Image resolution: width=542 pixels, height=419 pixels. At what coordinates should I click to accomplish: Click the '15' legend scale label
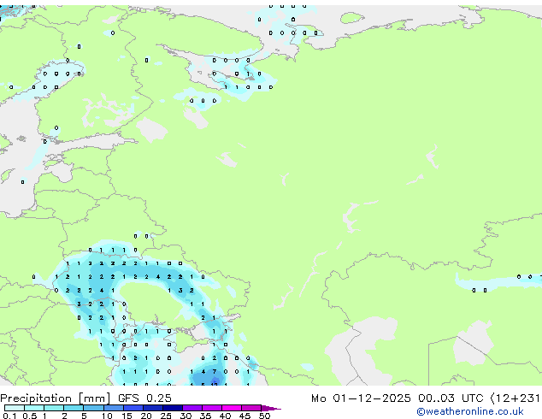click(x=127, y=416)
